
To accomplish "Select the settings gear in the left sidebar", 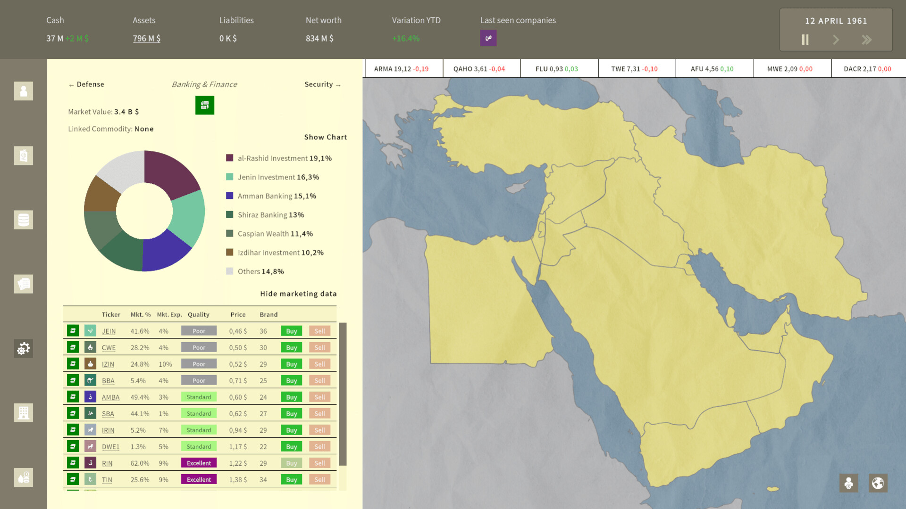I will click(x=23, y=349).
